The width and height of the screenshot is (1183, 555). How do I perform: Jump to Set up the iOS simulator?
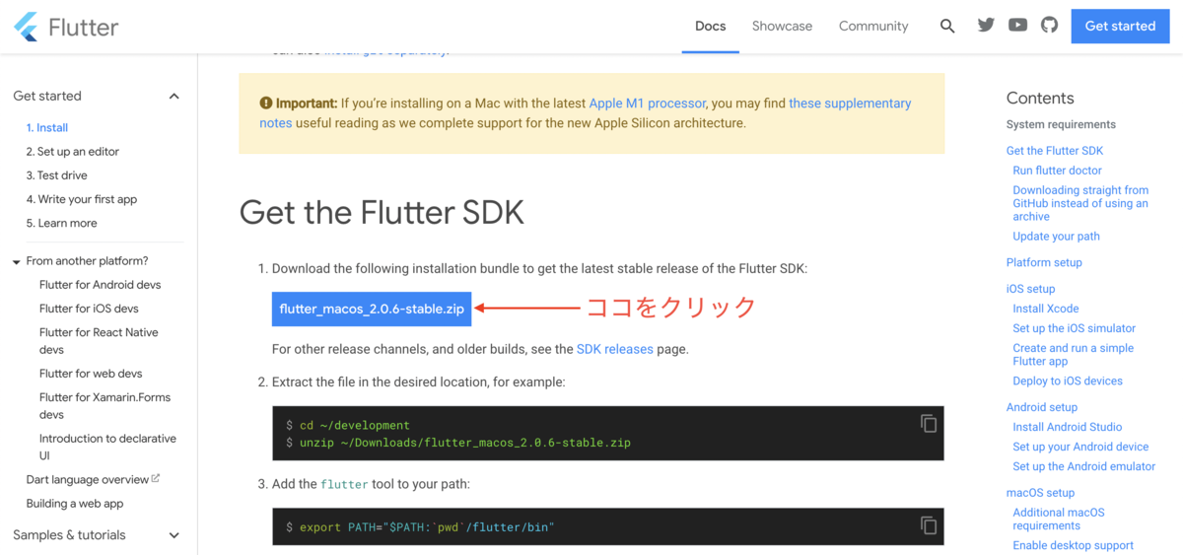click(x=1074, y=328)
